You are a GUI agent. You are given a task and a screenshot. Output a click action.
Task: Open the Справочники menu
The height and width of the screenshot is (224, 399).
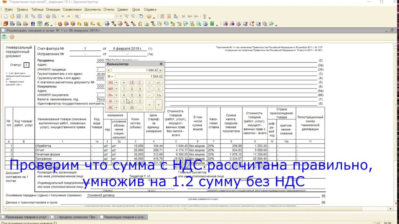(72, 10)
